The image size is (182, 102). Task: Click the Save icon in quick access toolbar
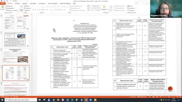pos(5,1)
